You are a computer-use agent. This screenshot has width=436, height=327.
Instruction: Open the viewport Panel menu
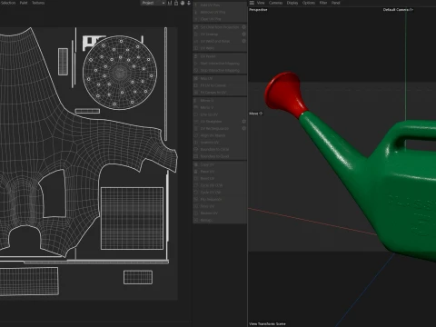[x=335, y=3]
